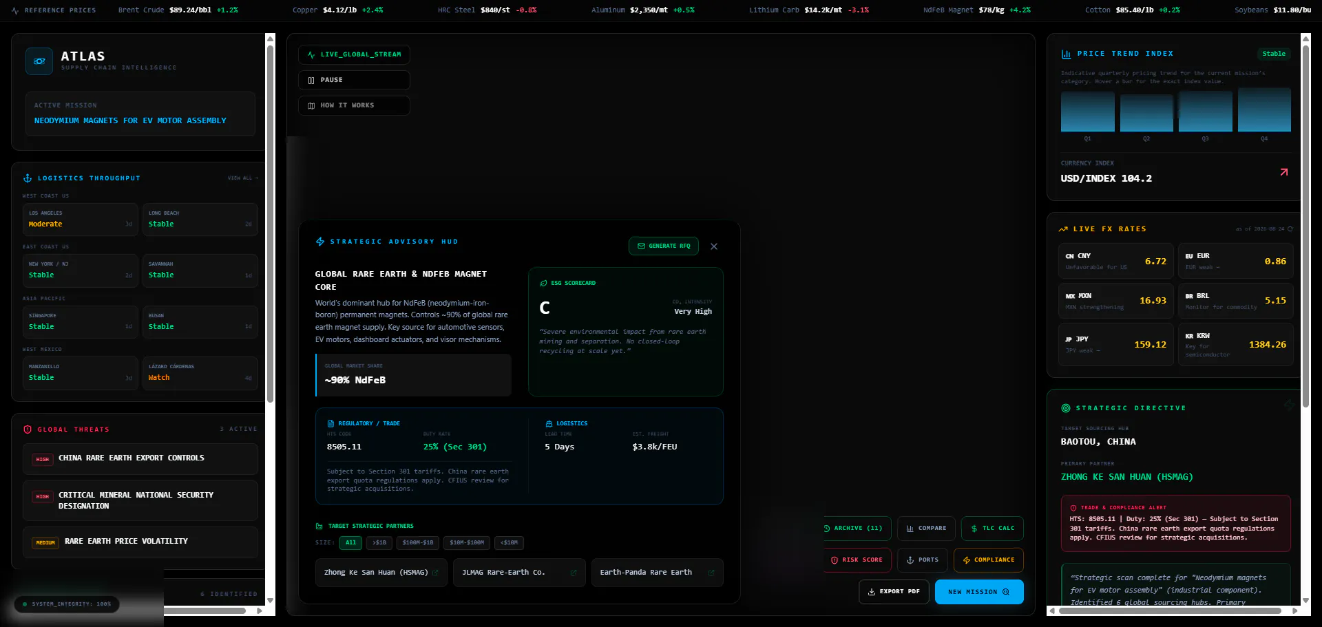Click View All in Logistics Throughput

pyautogui.click(x=243, y=178)
